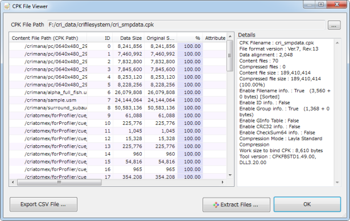Screen dimensions: 350x221
Task: Sort by Content File Path column header
Action: tap(48, 38)
